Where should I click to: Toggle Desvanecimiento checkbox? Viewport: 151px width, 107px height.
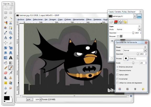pos(117,70)
